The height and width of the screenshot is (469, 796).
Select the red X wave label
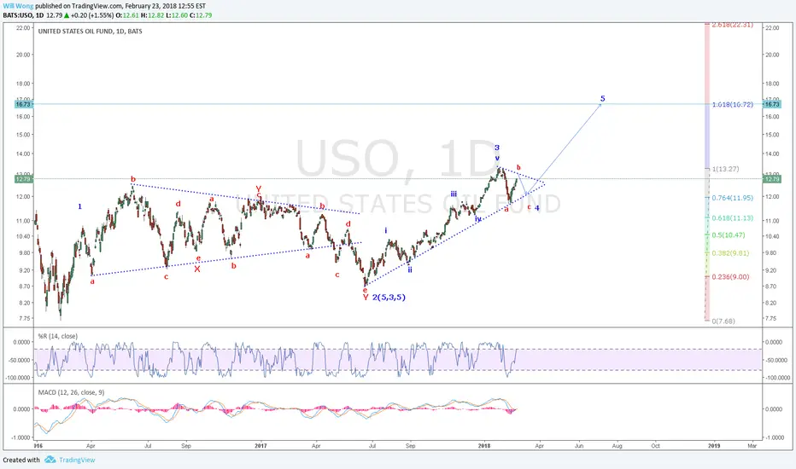click(197, 269)
